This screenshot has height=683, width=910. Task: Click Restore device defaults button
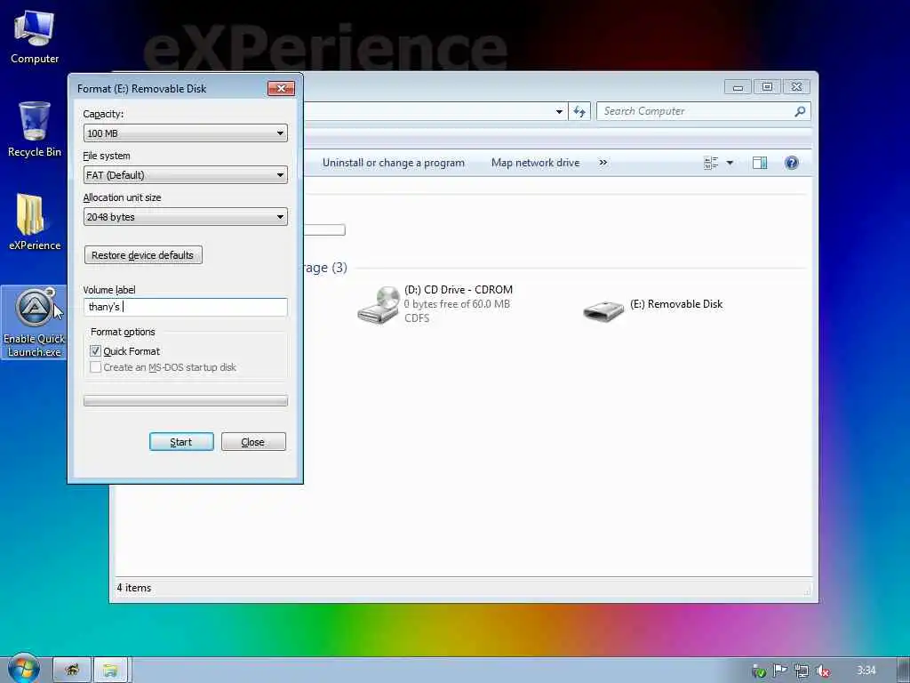click(143, 255)
